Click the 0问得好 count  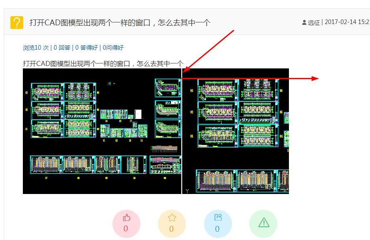coord(113,48)
